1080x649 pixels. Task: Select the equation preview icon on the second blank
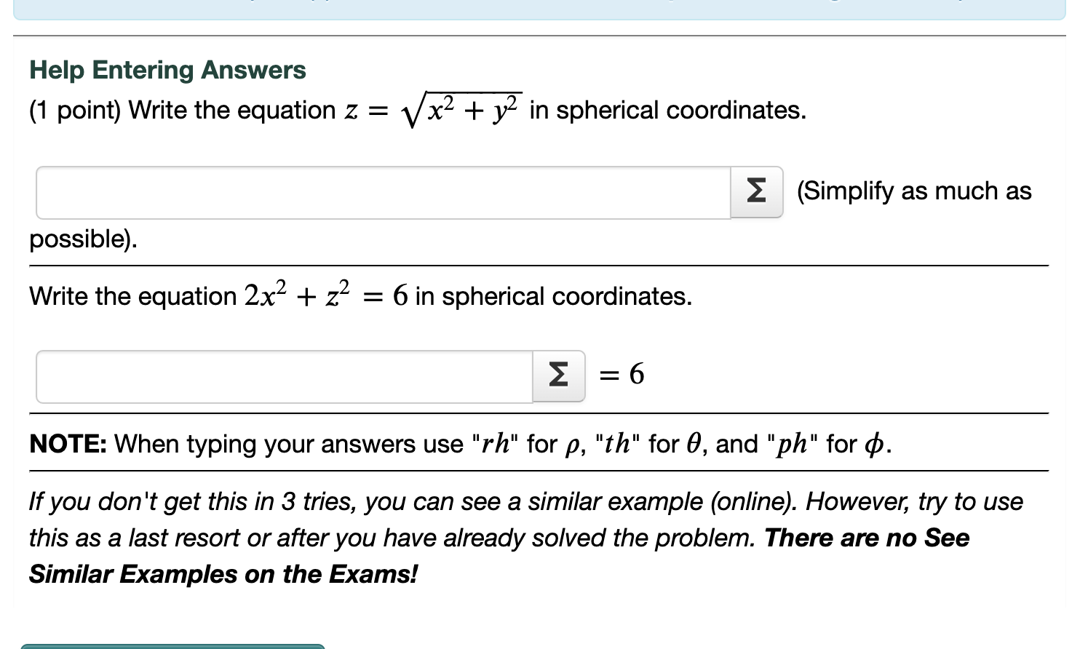tap(558, 375)
